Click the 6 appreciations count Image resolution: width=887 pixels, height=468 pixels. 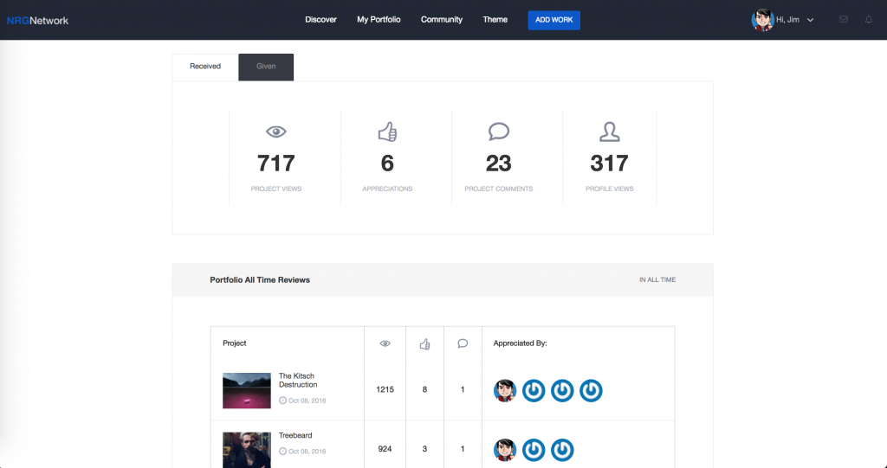(387, 163)
